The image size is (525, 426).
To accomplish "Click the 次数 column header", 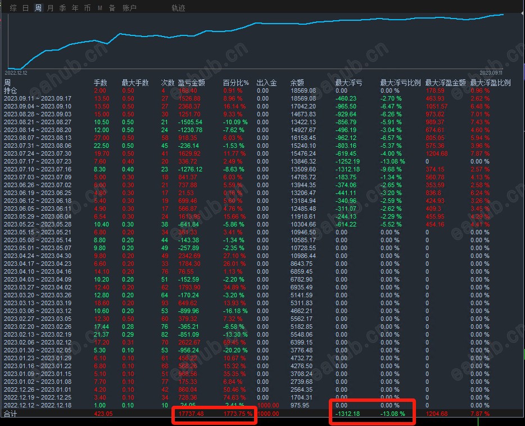I will [168, 83].
